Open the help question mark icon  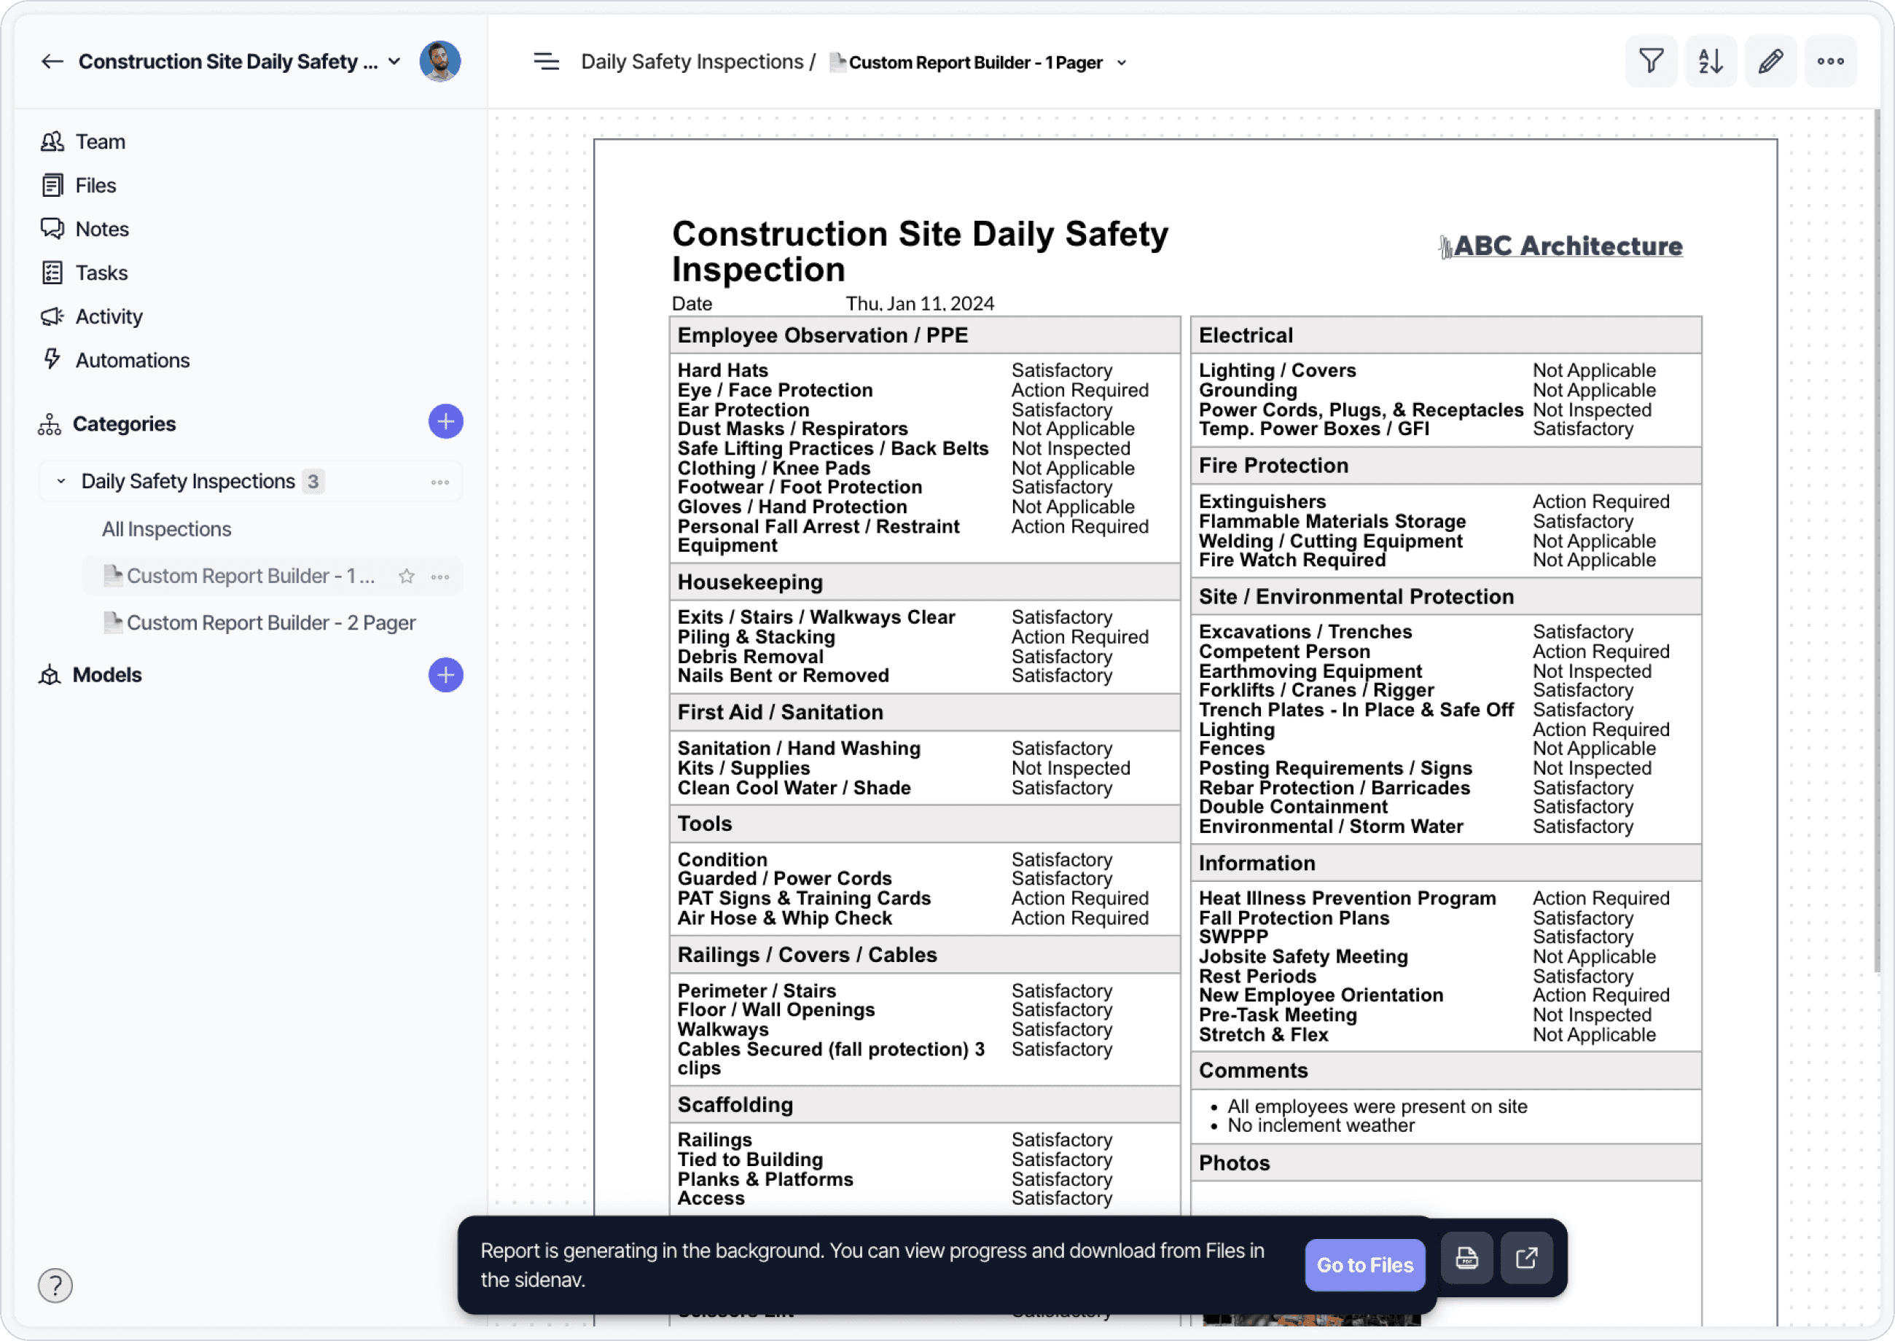(x=55, y=1285)
